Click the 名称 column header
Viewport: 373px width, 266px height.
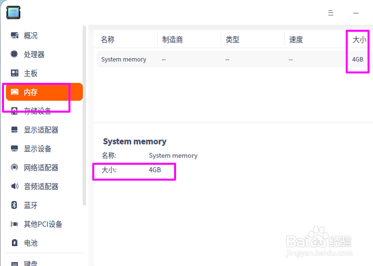[108, 40]
